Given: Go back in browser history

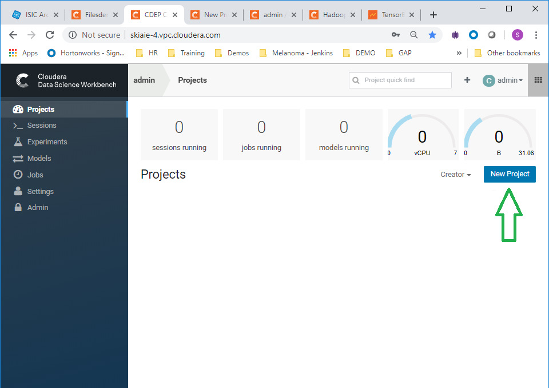Looking at the screenshot, I should [x=13, y=35].
